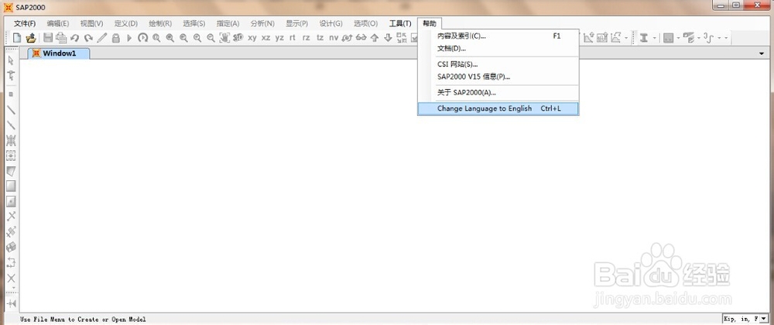Open the 分析(N) menu
Image resolution: width=774 pixels, height=325 pixels.
click(262, 23)
